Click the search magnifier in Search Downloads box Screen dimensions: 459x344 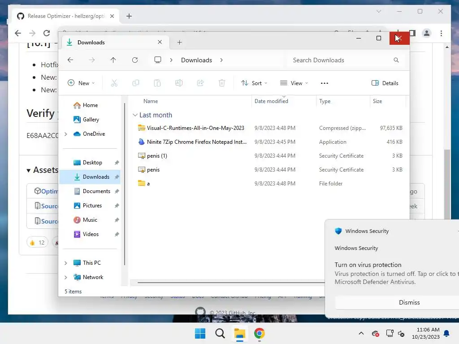coord(396,60)
